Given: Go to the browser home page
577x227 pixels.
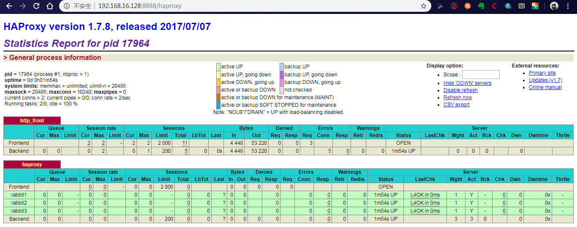Looking at the screenshot, I should pyautogui.click(x=50, y=6).
